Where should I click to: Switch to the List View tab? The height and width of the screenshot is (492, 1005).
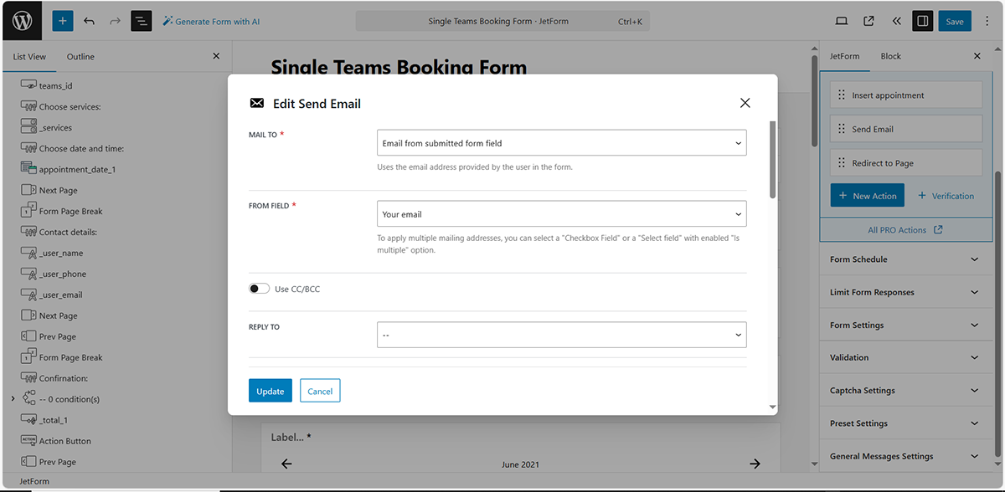pos(29,57)
